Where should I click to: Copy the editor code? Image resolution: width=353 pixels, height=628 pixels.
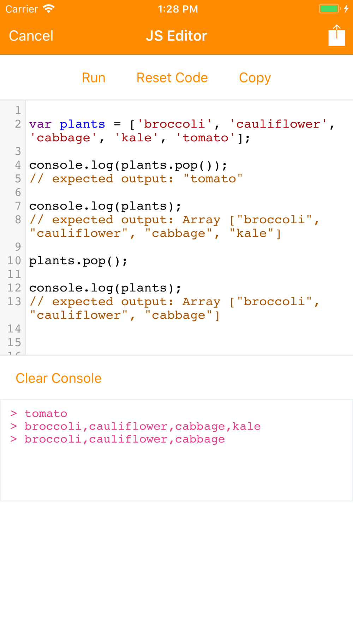pyautogui.click(x=255, y=78)
